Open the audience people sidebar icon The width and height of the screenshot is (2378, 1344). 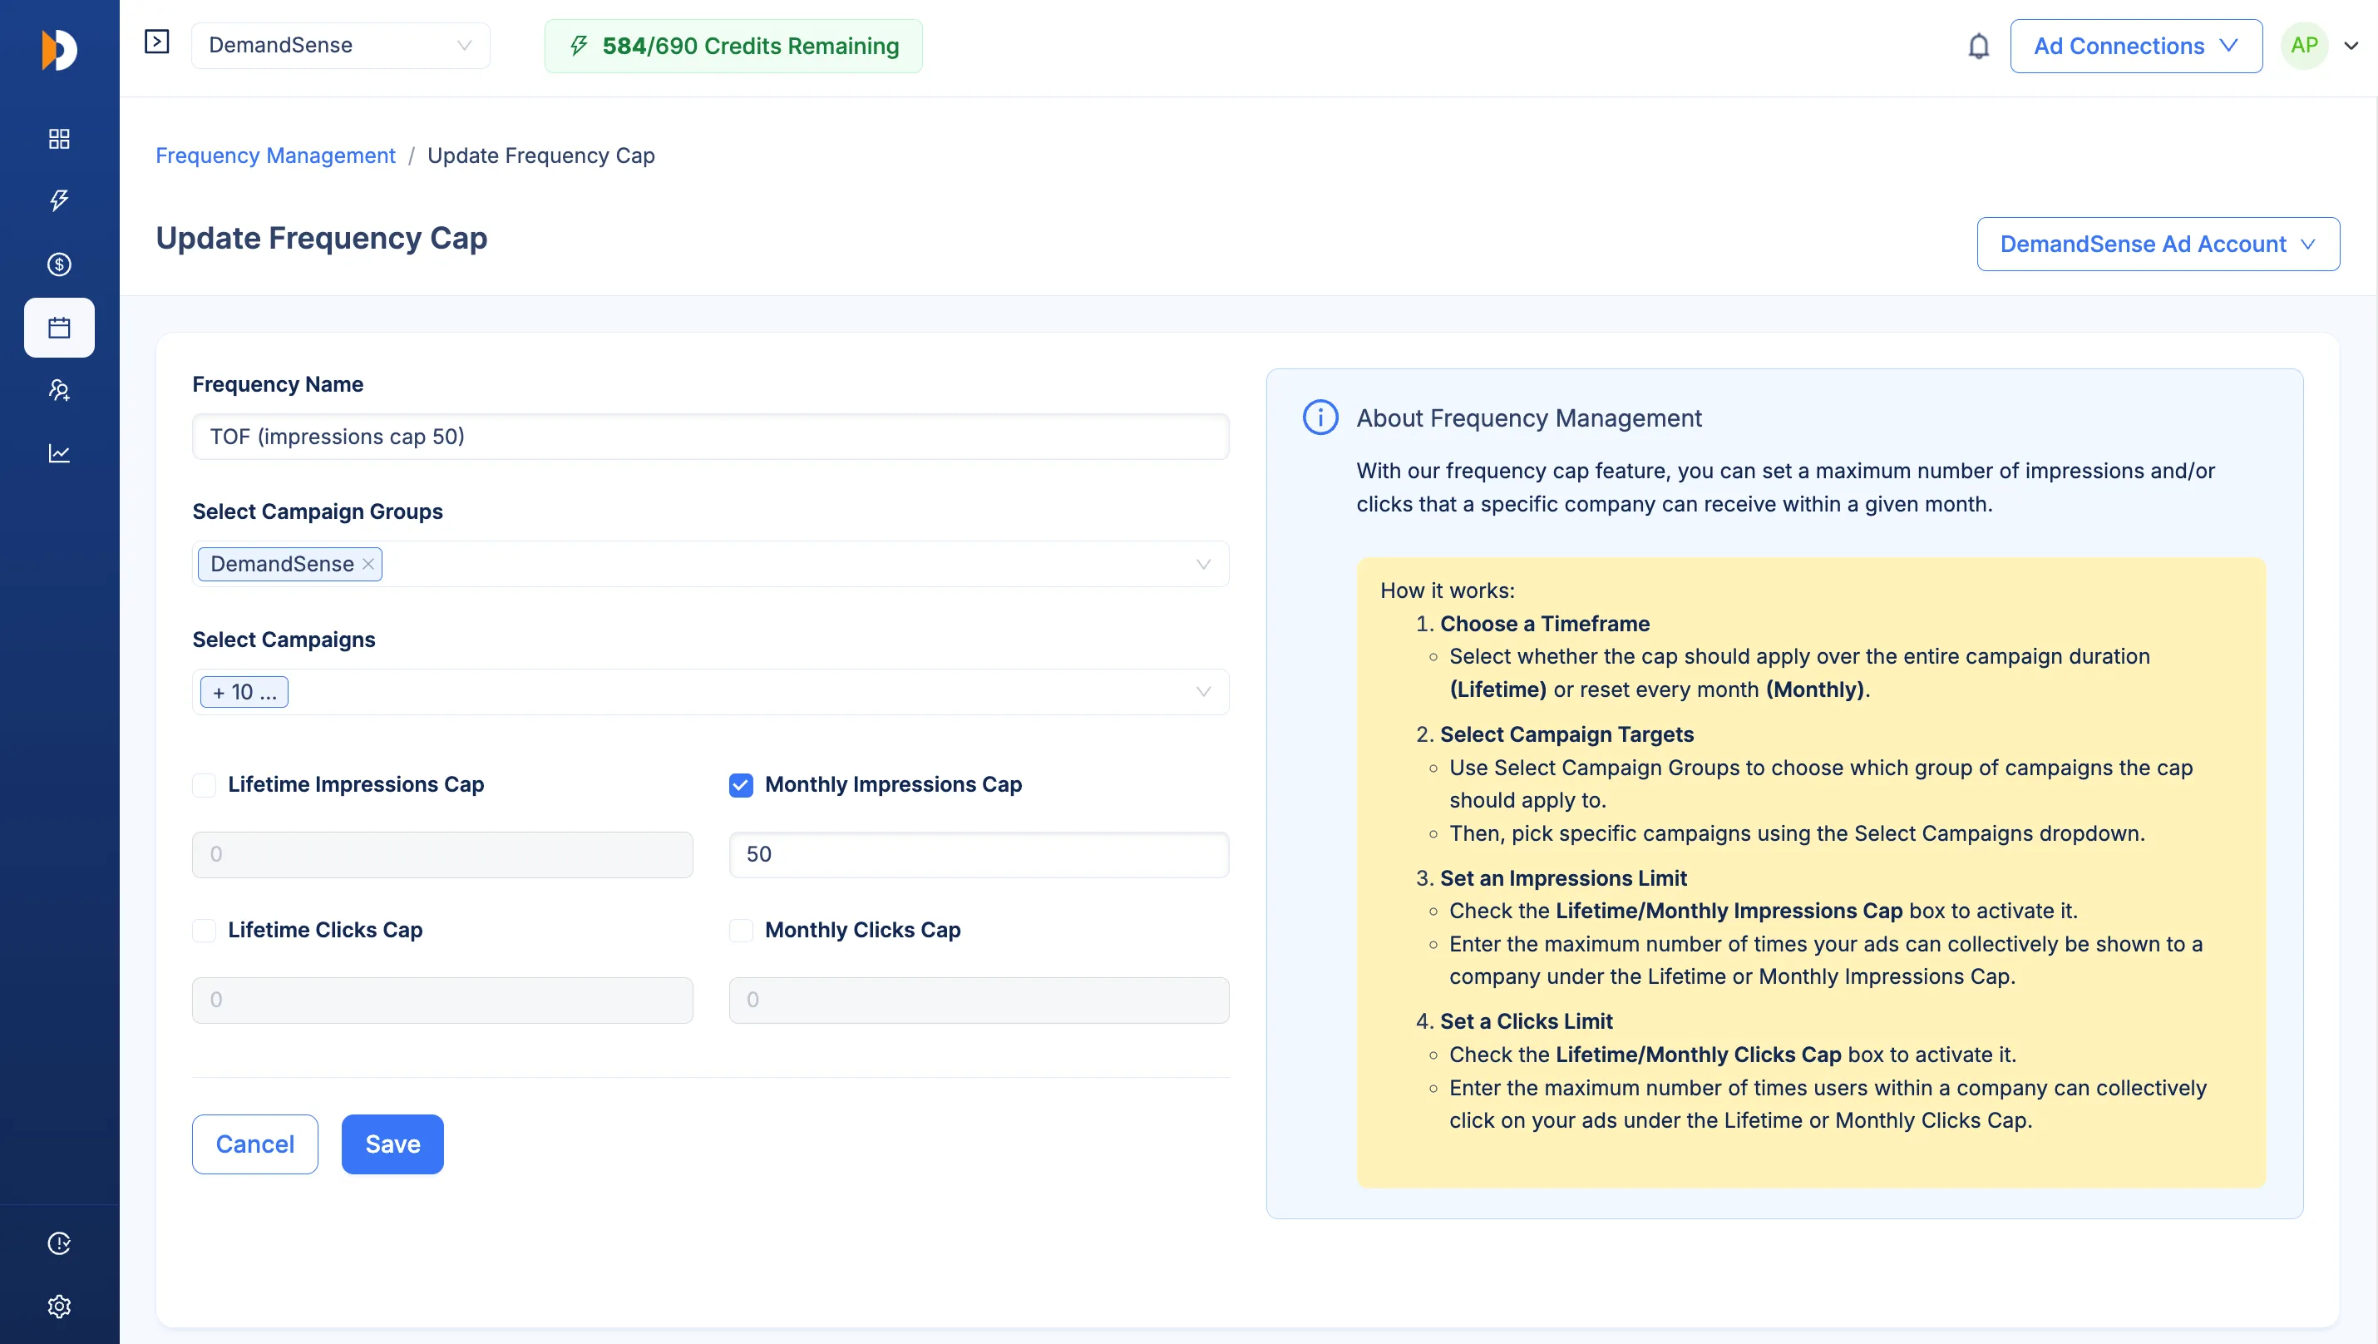[59, 390]
